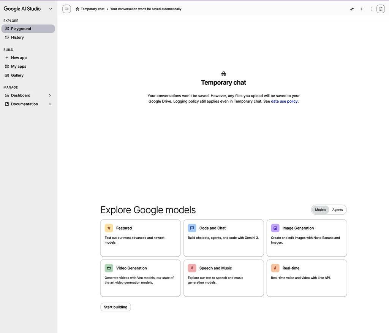Screen dimensions: 389x333
Task: Click the Video Generation clapper icon
Action: tap(109, 268)
